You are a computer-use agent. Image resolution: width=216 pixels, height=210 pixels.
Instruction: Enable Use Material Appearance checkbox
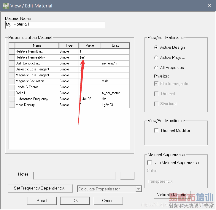(x=150, y=162)
